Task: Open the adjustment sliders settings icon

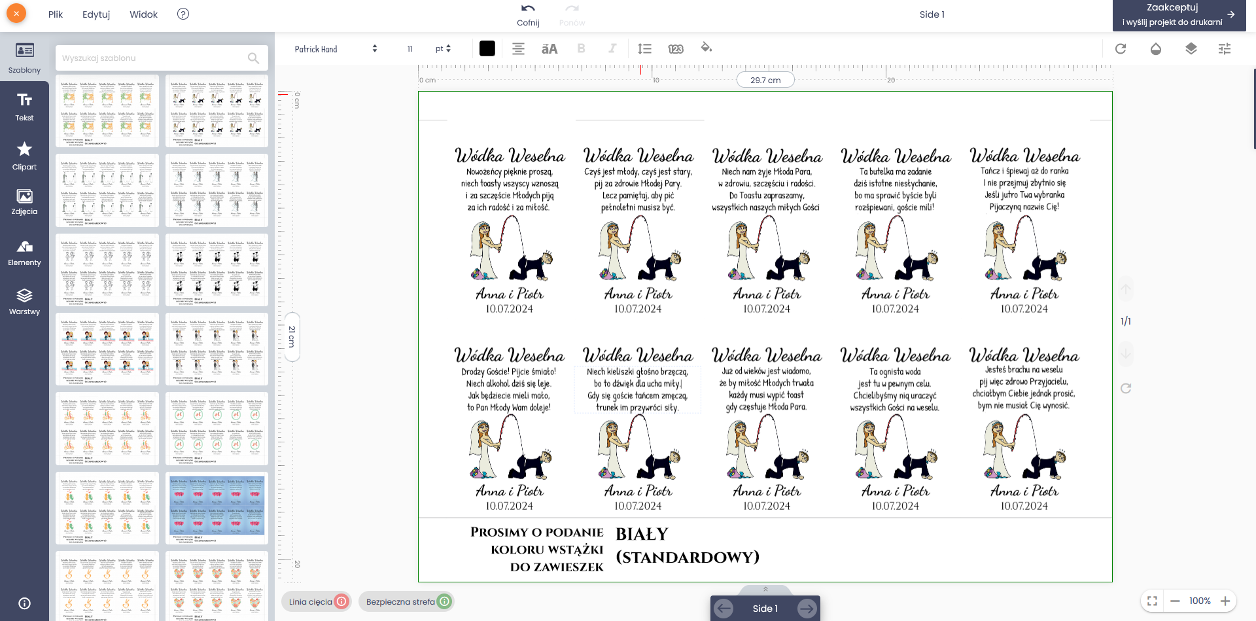Action: click(x=1225, y=48)
